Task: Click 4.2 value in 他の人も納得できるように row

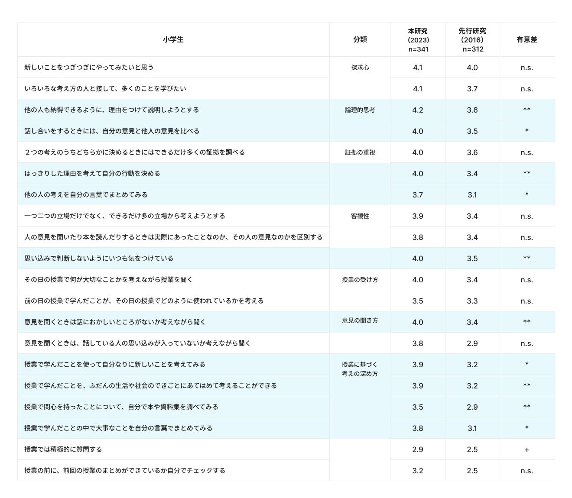Action: pos(418,110)
